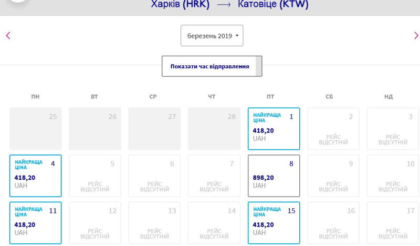The width and height of the screenshot is (420, 246).
Task: Click the Катовіце (KTW) destination text
Action: click(x=273, y=5)
